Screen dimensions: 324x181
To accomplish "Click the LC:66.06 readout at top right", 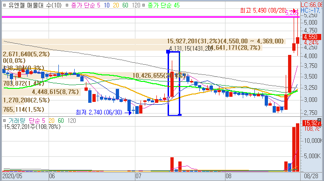I will 312,5.
